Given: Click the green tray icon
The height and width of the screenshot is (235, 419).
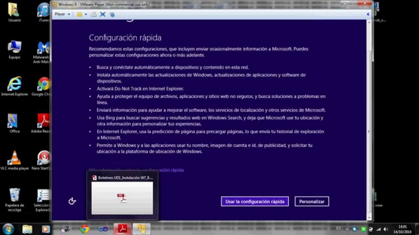Looking at the screenshot, I should pos(364,229).
